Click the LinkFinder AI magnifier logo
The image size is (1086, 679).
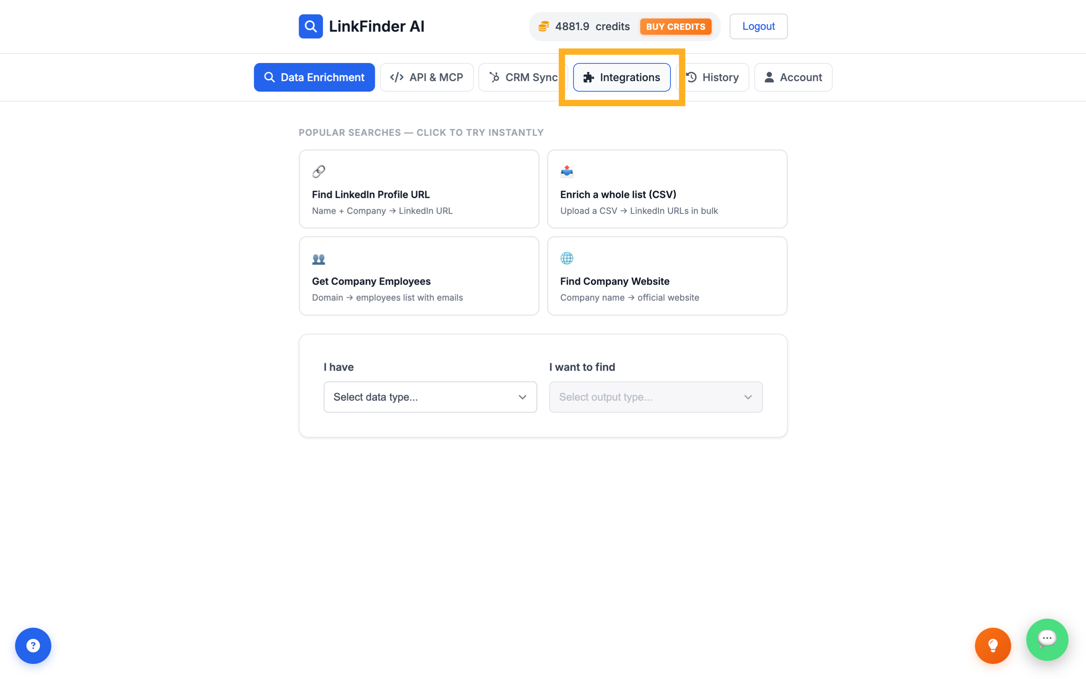(x=310, y=26)
